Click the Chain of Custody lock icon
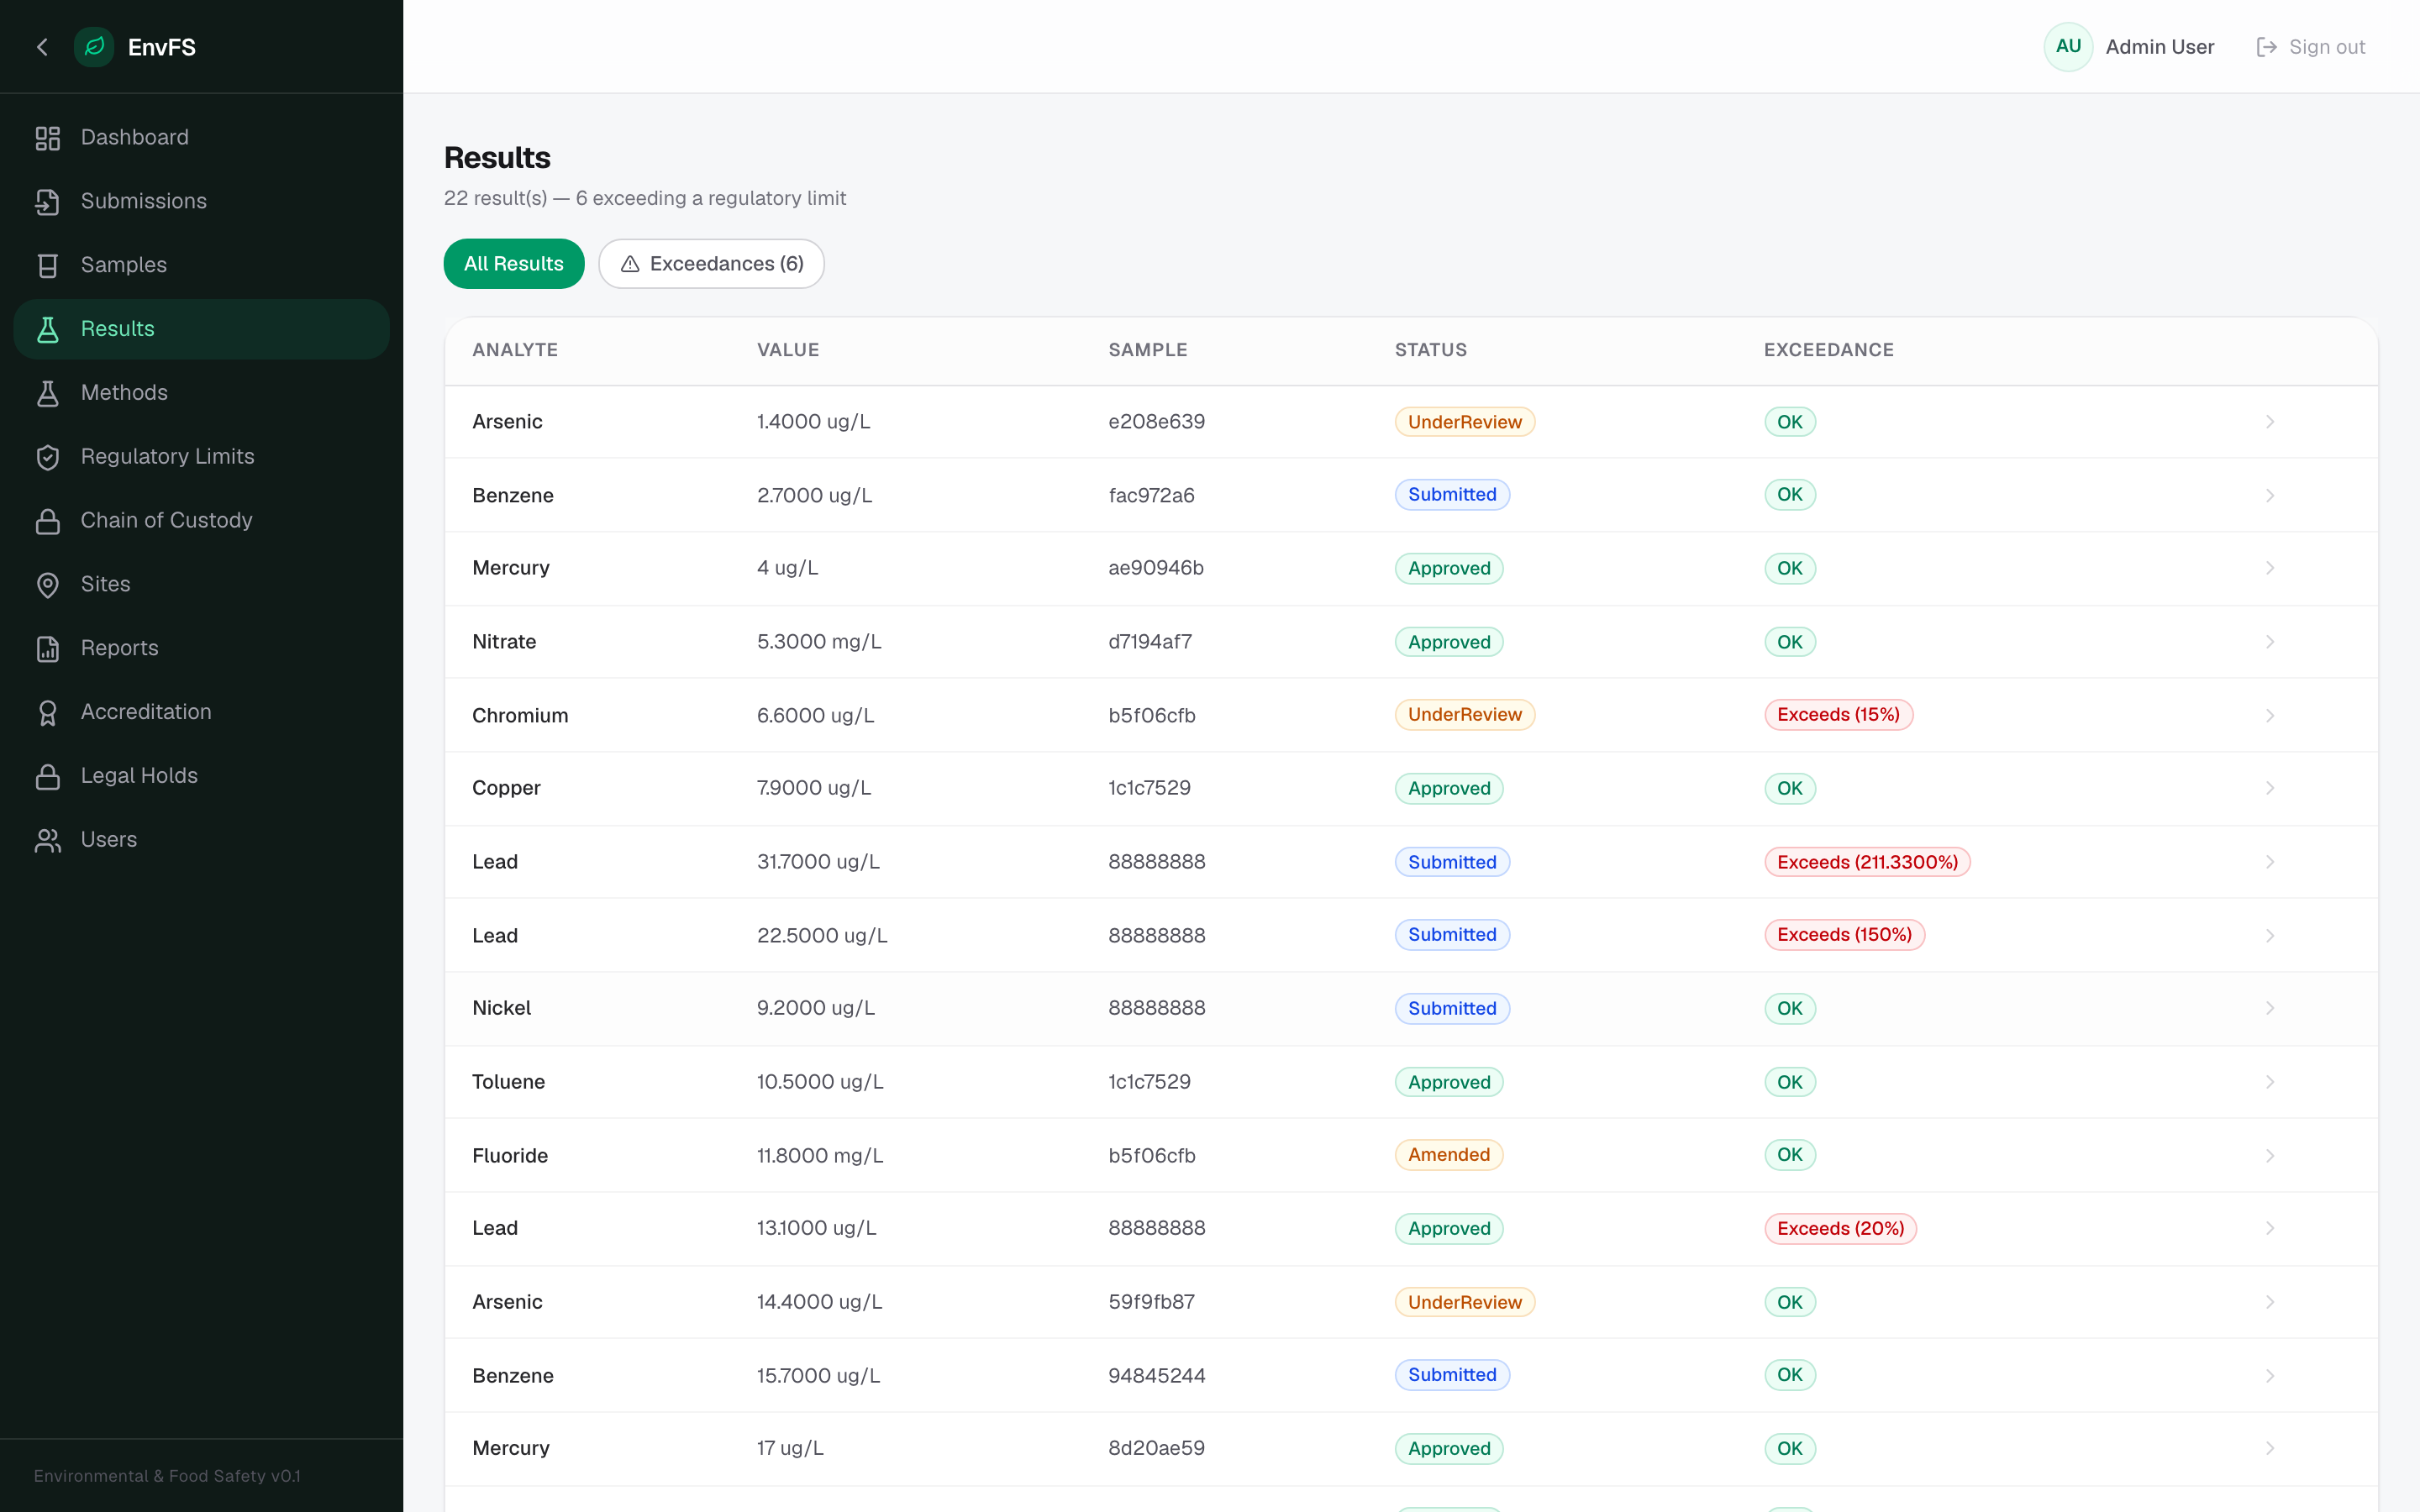 click(x=48, y=521)
